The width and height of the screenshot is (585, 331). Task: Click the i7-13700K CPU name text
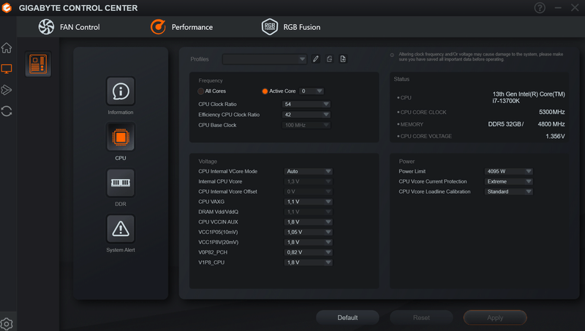coord(505,101)
